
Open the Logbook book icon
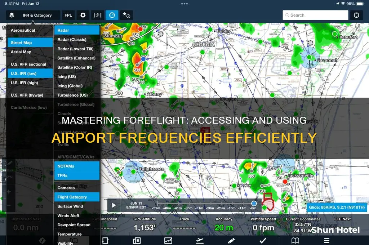(295, 241)
